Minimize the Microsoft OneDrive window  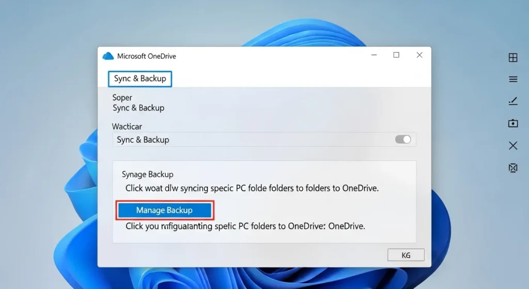point(374,55)
